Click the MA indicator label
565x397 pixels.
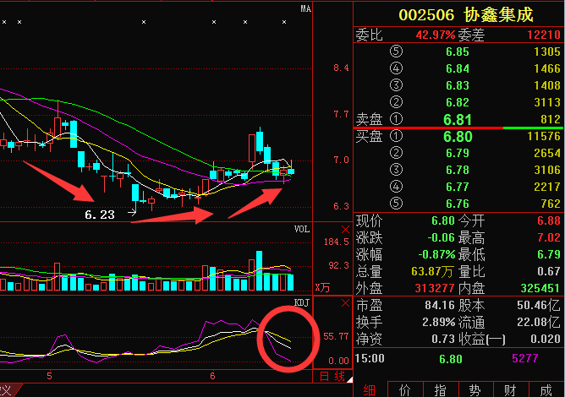pos(306,8)
